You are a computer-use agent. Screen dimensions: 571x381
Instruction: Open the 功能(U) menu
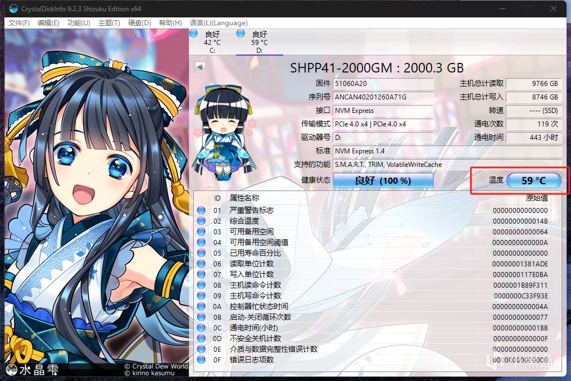(79, 23)
